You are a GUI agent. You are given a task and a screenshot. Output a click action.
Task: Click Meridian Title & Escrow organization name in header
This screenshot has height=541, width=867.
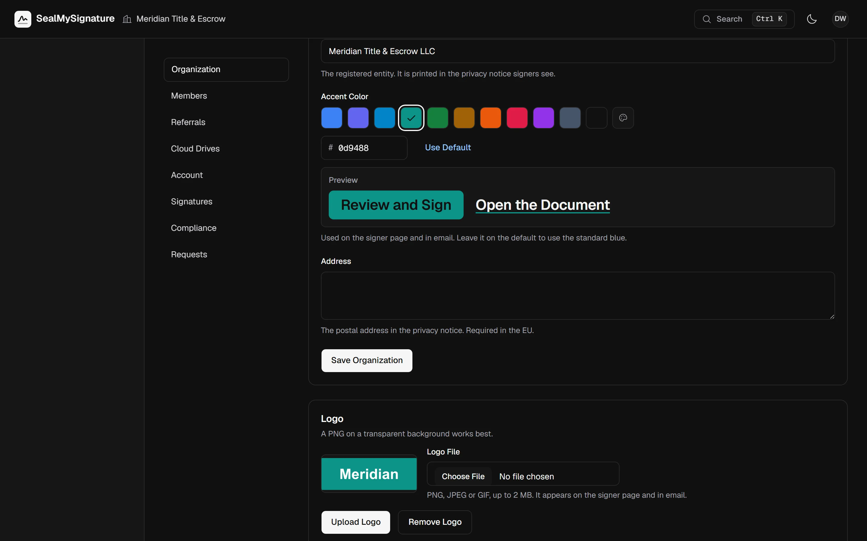(181, 19)
